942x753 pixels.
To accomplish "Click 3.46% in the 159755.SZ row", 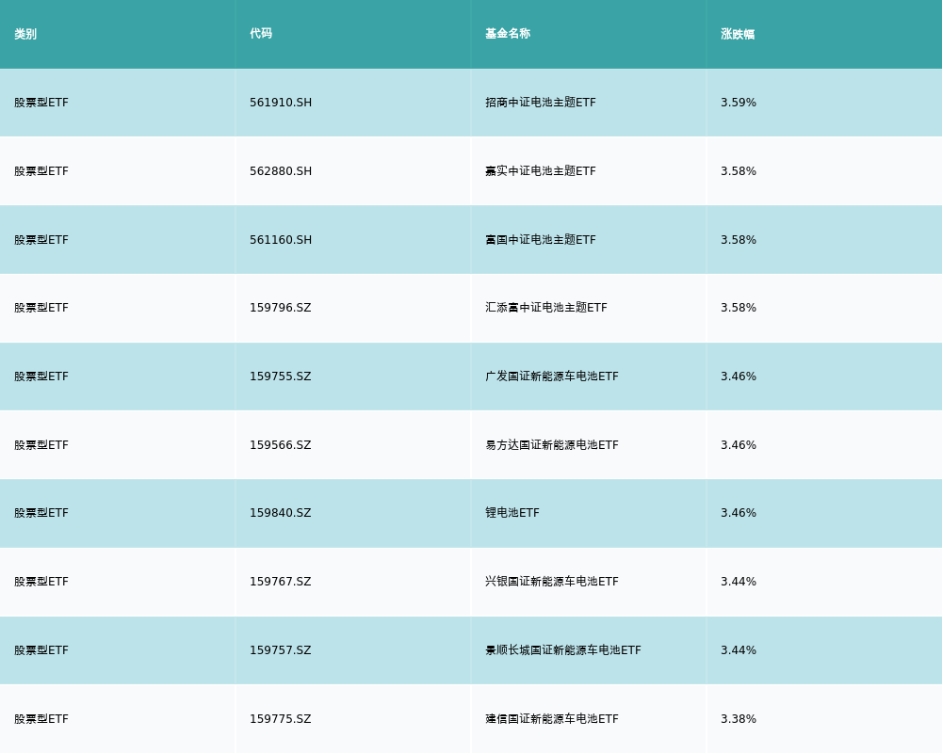I will click(x=739, y=376).
